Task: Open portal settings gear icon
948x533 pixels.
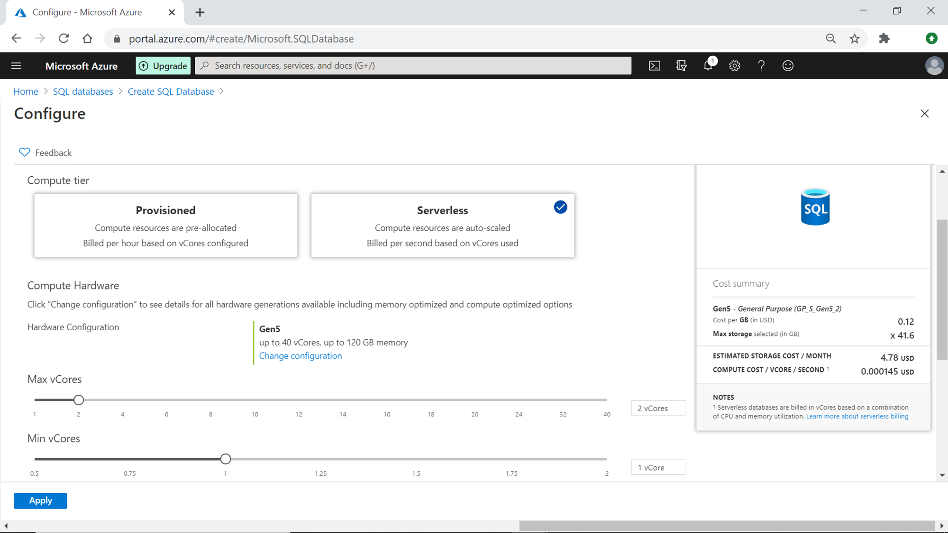Action: [x=735, y=66]
